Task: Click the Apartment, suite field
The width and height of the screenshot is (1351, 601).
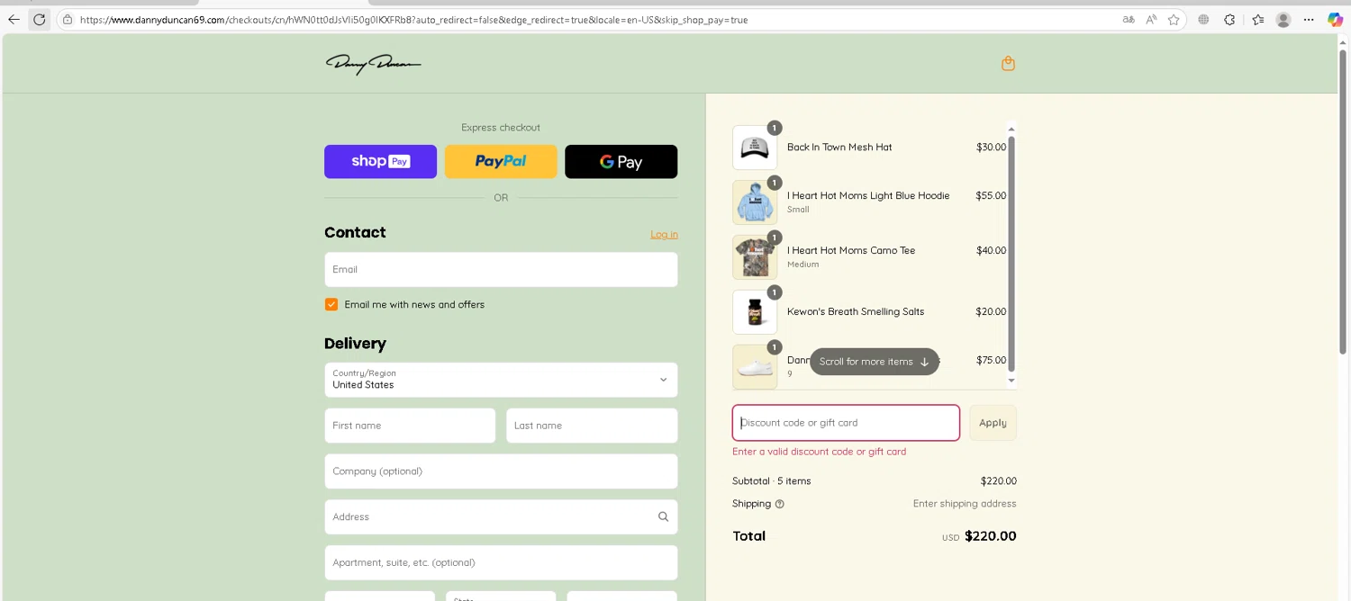Action: 501,562
